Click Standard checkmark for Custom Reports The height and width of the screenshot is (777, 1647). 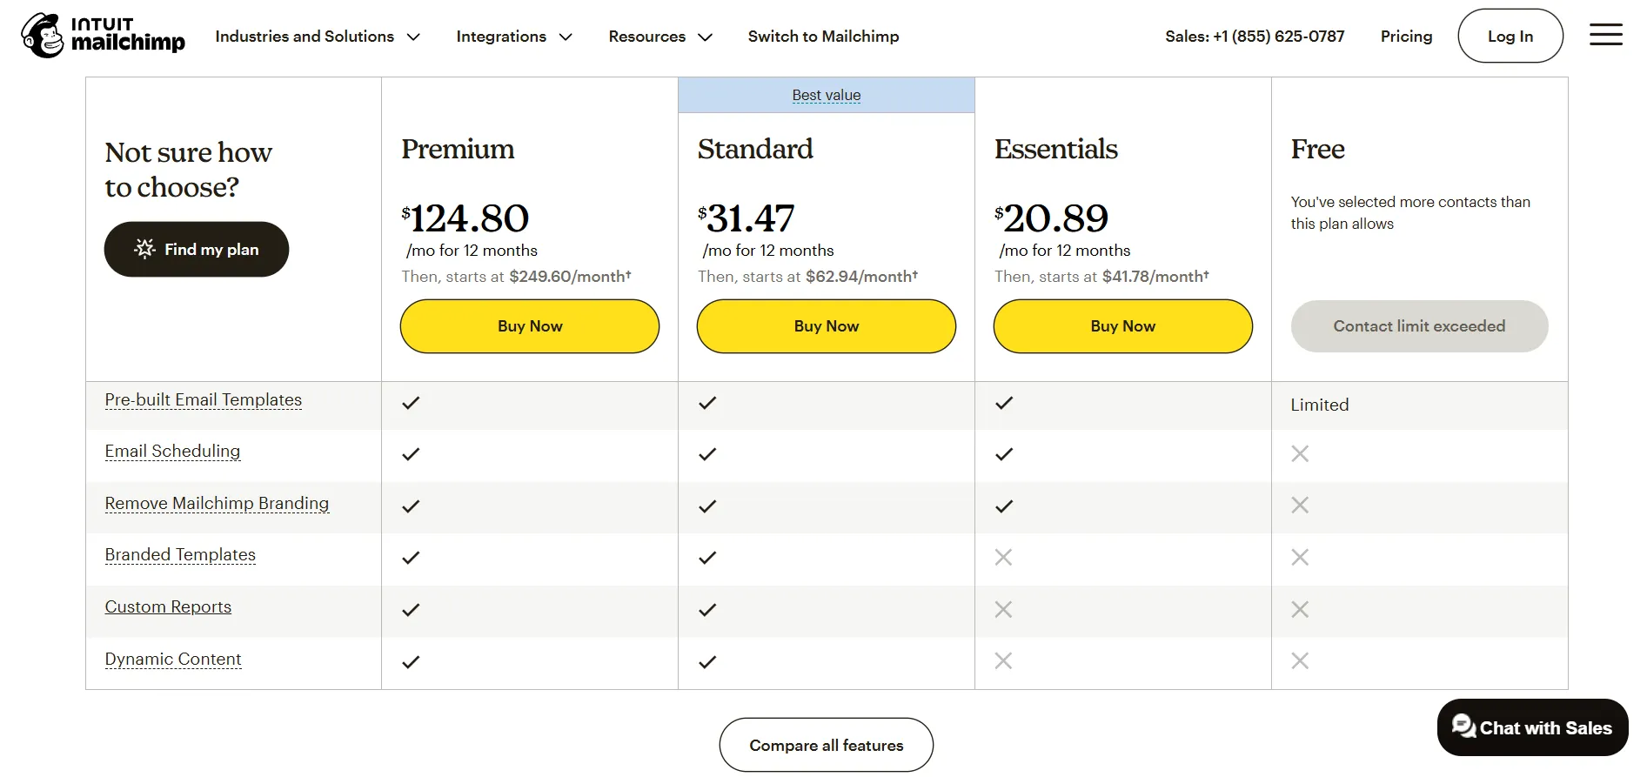pos(707,610)
